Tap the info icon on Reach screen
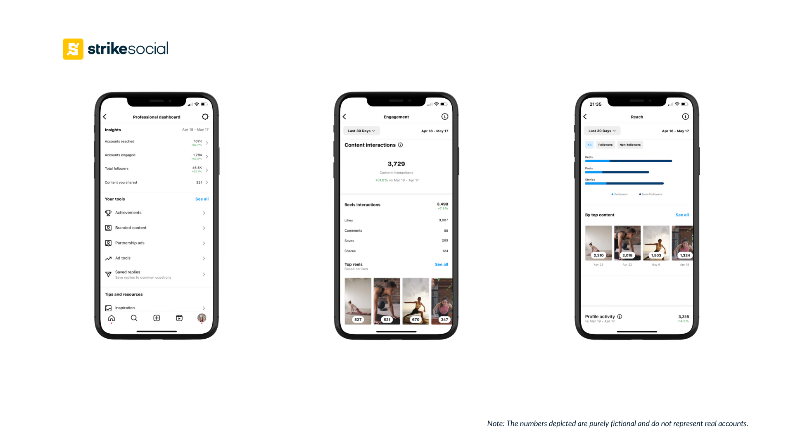This screenshot has width=793, height=446. (x=685, y=116)
